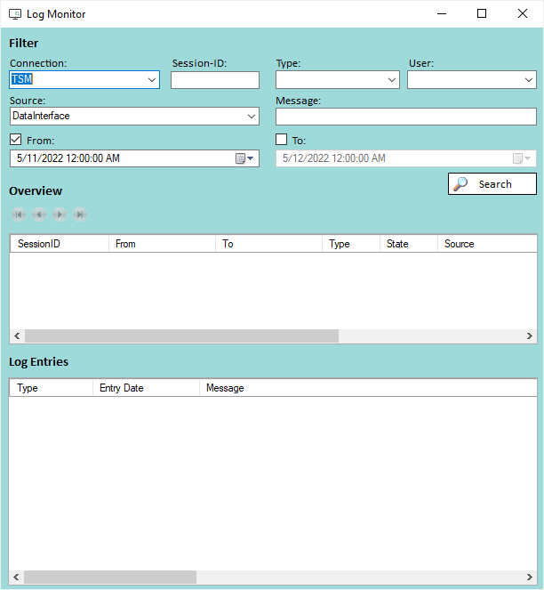
Task: Click the Log Entries horizontal scrollbar thumb
Action: click(110, 577)
